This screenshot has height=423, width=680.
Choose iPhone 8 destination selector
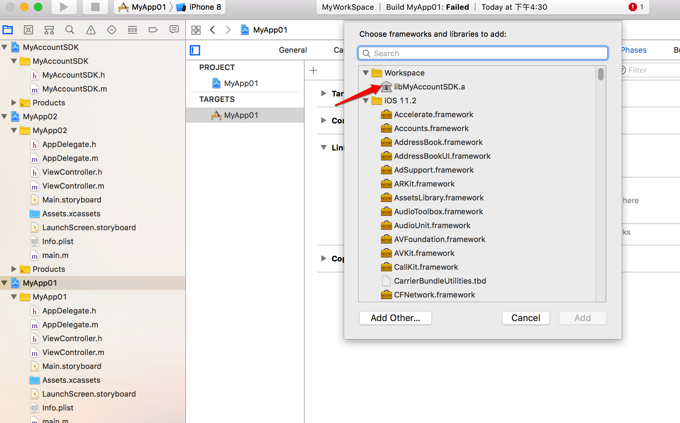[199, 7]
